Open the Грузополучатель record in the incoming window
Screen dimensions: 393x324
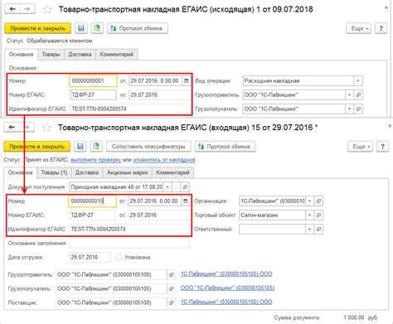point(172,288)
